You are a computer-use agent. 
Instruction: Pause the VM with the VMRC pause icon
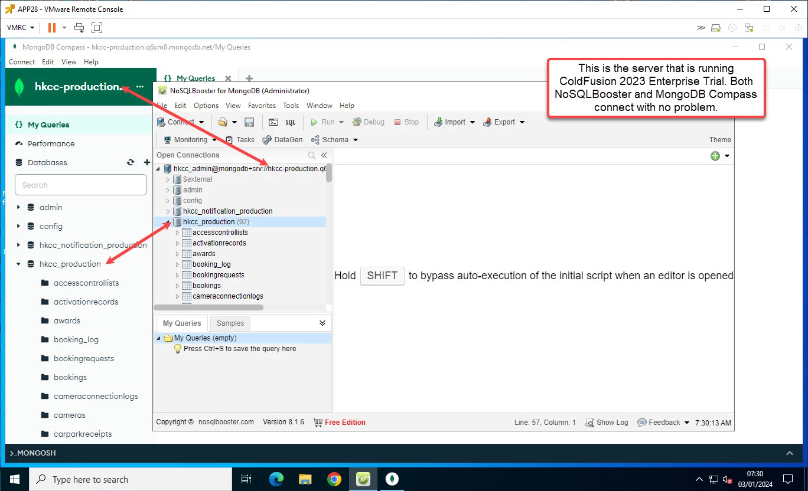click(52, 27)
